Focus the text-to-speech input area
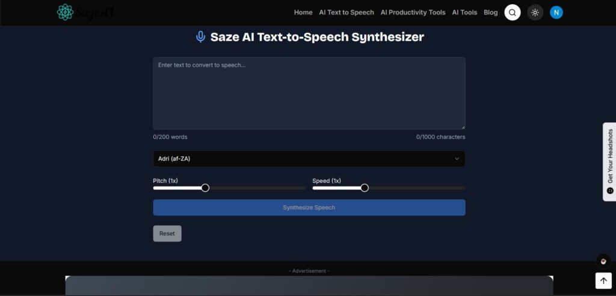The height and width of the screenshot is (296, 616). click(x=309, y=93)
